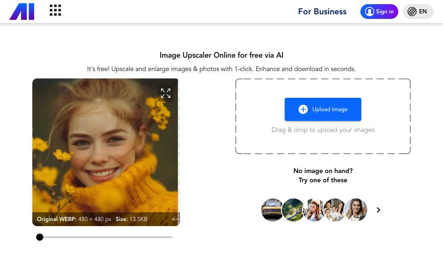Click the left arrow on image info bar
The image size is (443, 263).
point(175,219)
